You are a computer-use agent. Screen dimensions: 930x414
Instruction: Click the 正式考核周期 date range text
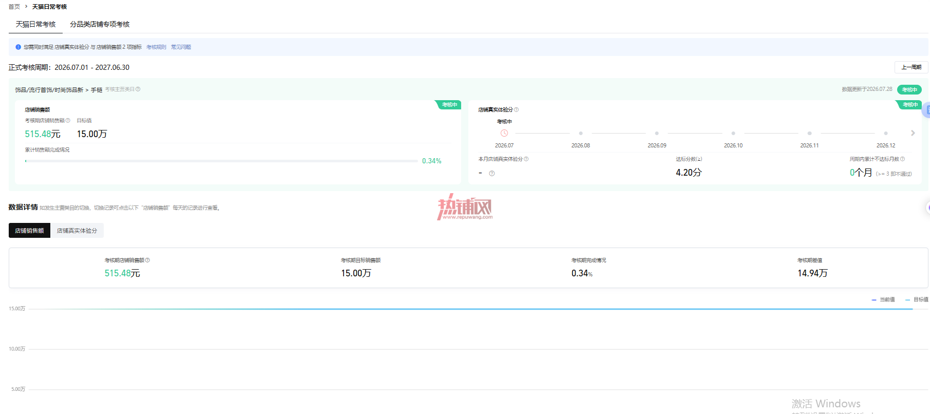click(92, 67)
